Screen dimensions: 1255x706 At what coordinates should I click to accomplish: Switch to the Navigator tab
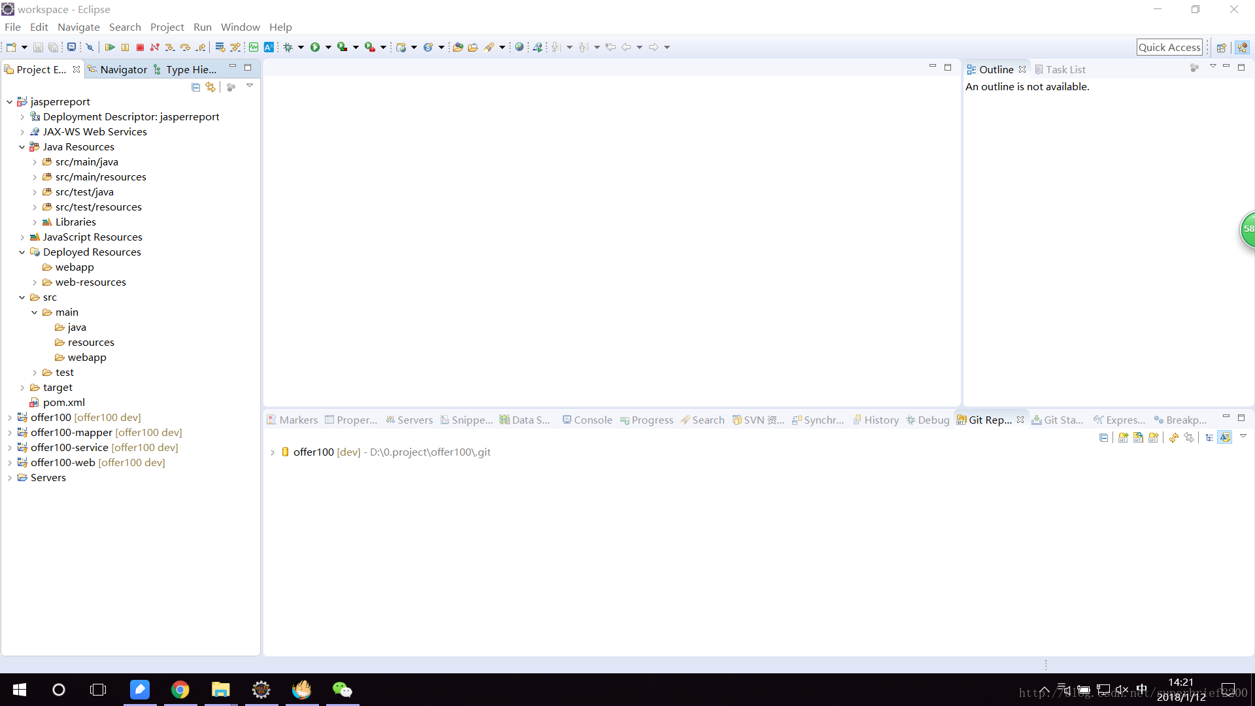pos(118,69)
